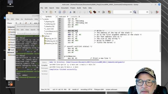Clear the goto line field
The height and width of the screenshot is (94, 168).
(147, 12)
